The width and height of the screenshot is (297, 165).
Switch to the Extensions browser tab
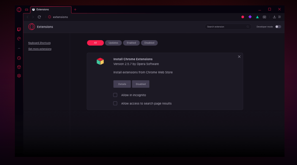(51, 10)
